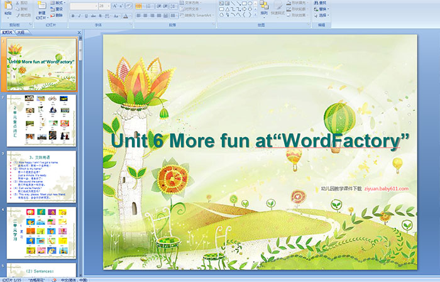
Task: Open the font name combo box
Action: pyautogui.click(x=84, y=6)
